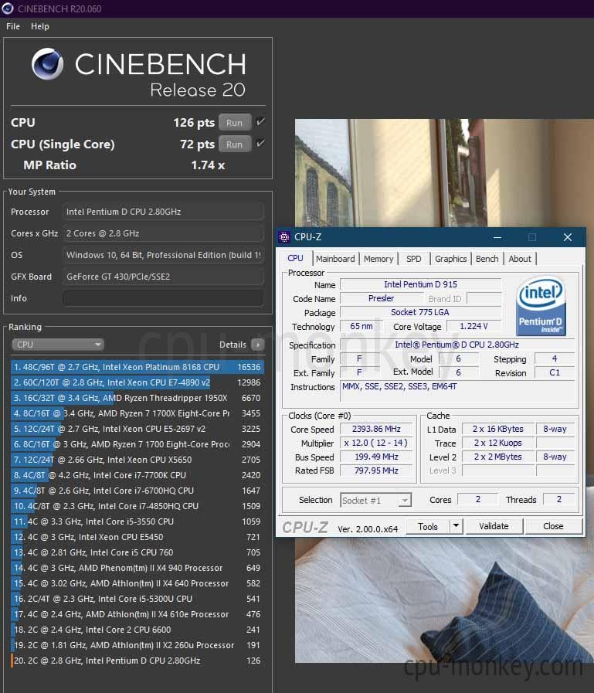Switch to the Bench tab in CPU-Z
The height and width of the screenshot is (693, 594).
487,259
